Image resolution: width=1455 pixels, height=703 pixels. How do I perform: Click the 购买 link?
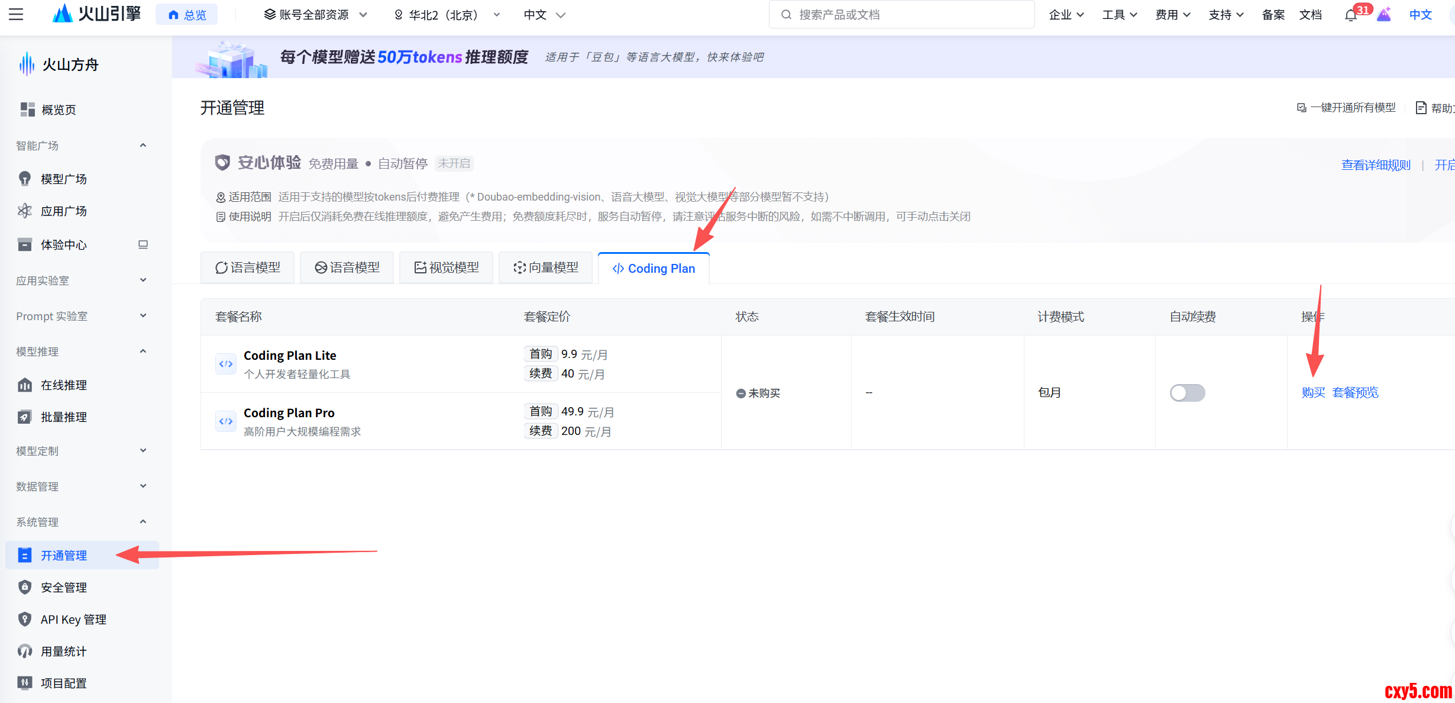point(1313,392)
